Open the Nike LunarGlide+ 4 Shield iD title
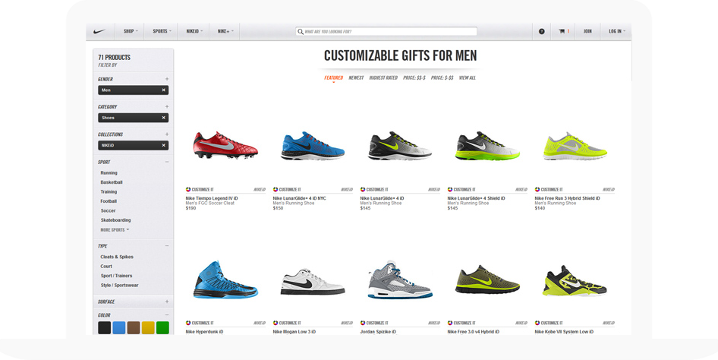Image resolution: width=718 pixels, height=360 pixels. 476,198
